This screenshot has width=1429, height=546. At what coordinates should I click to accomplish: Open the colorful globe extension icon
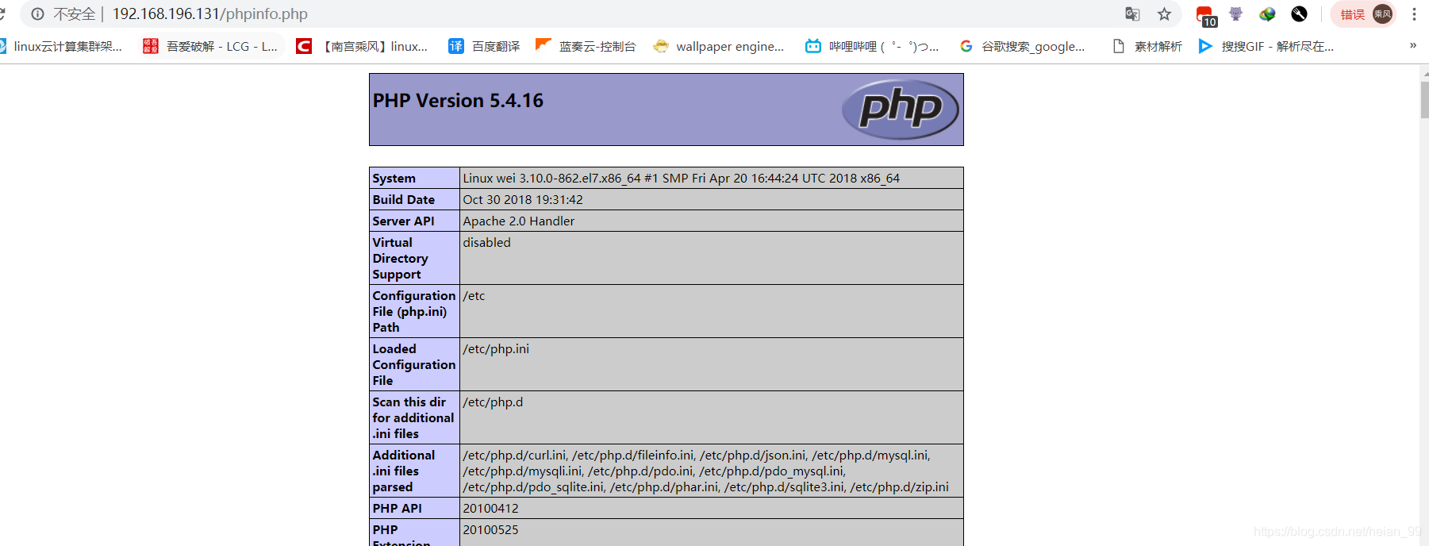pyautogui.click(x=1267, y=13)
